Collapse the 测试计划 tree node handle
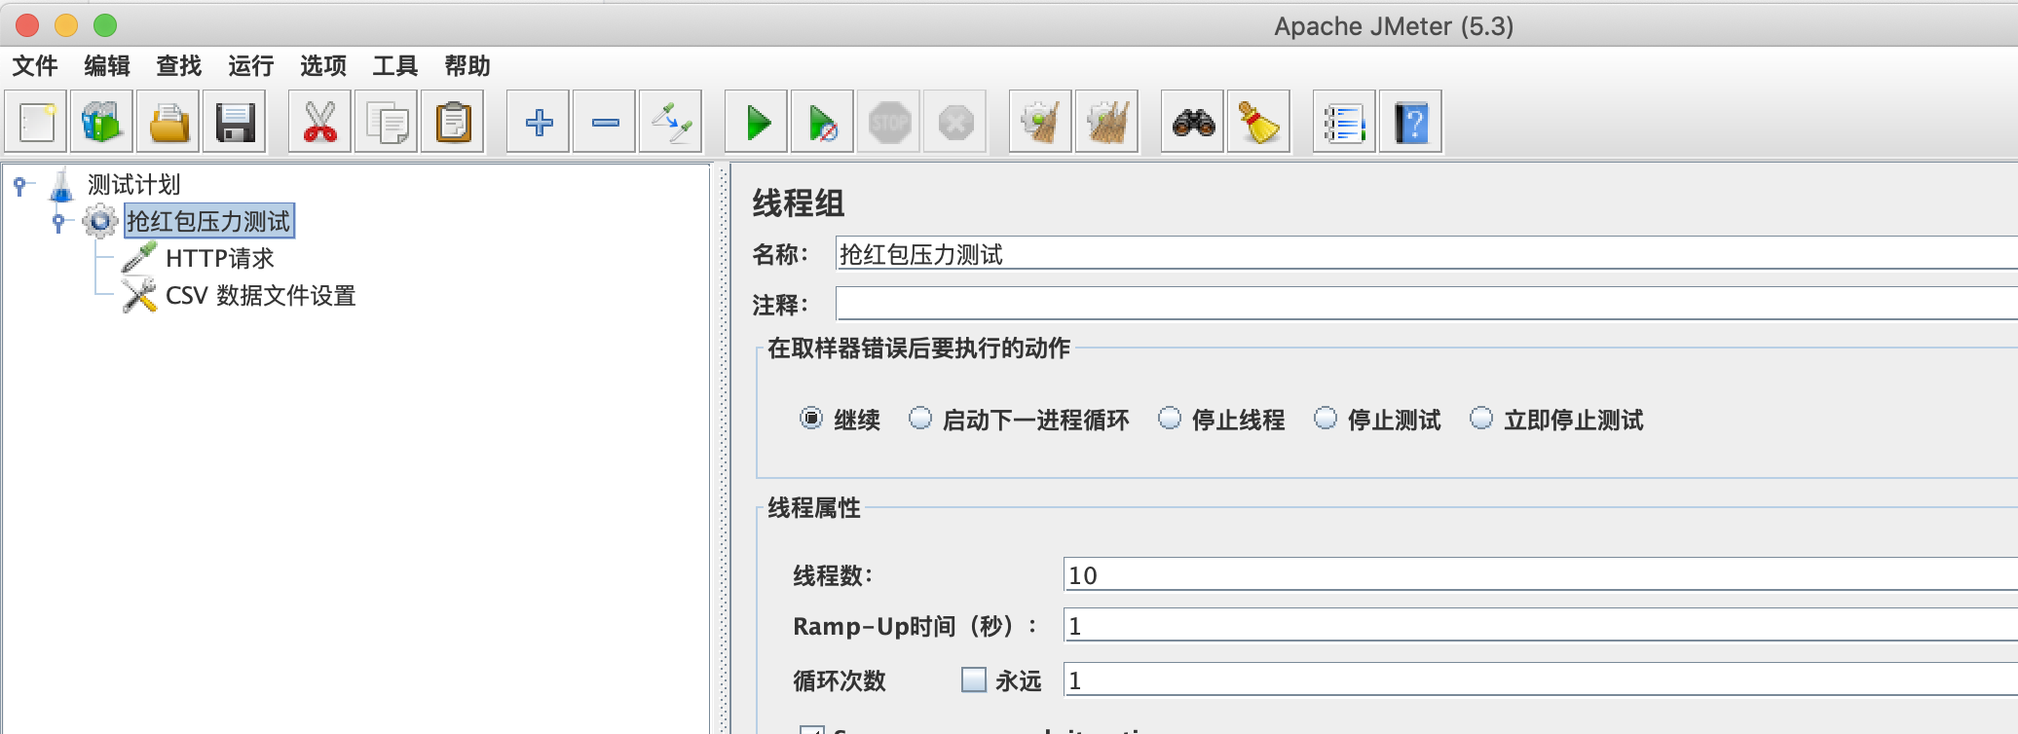2018x734 pixels. point(19,185)
